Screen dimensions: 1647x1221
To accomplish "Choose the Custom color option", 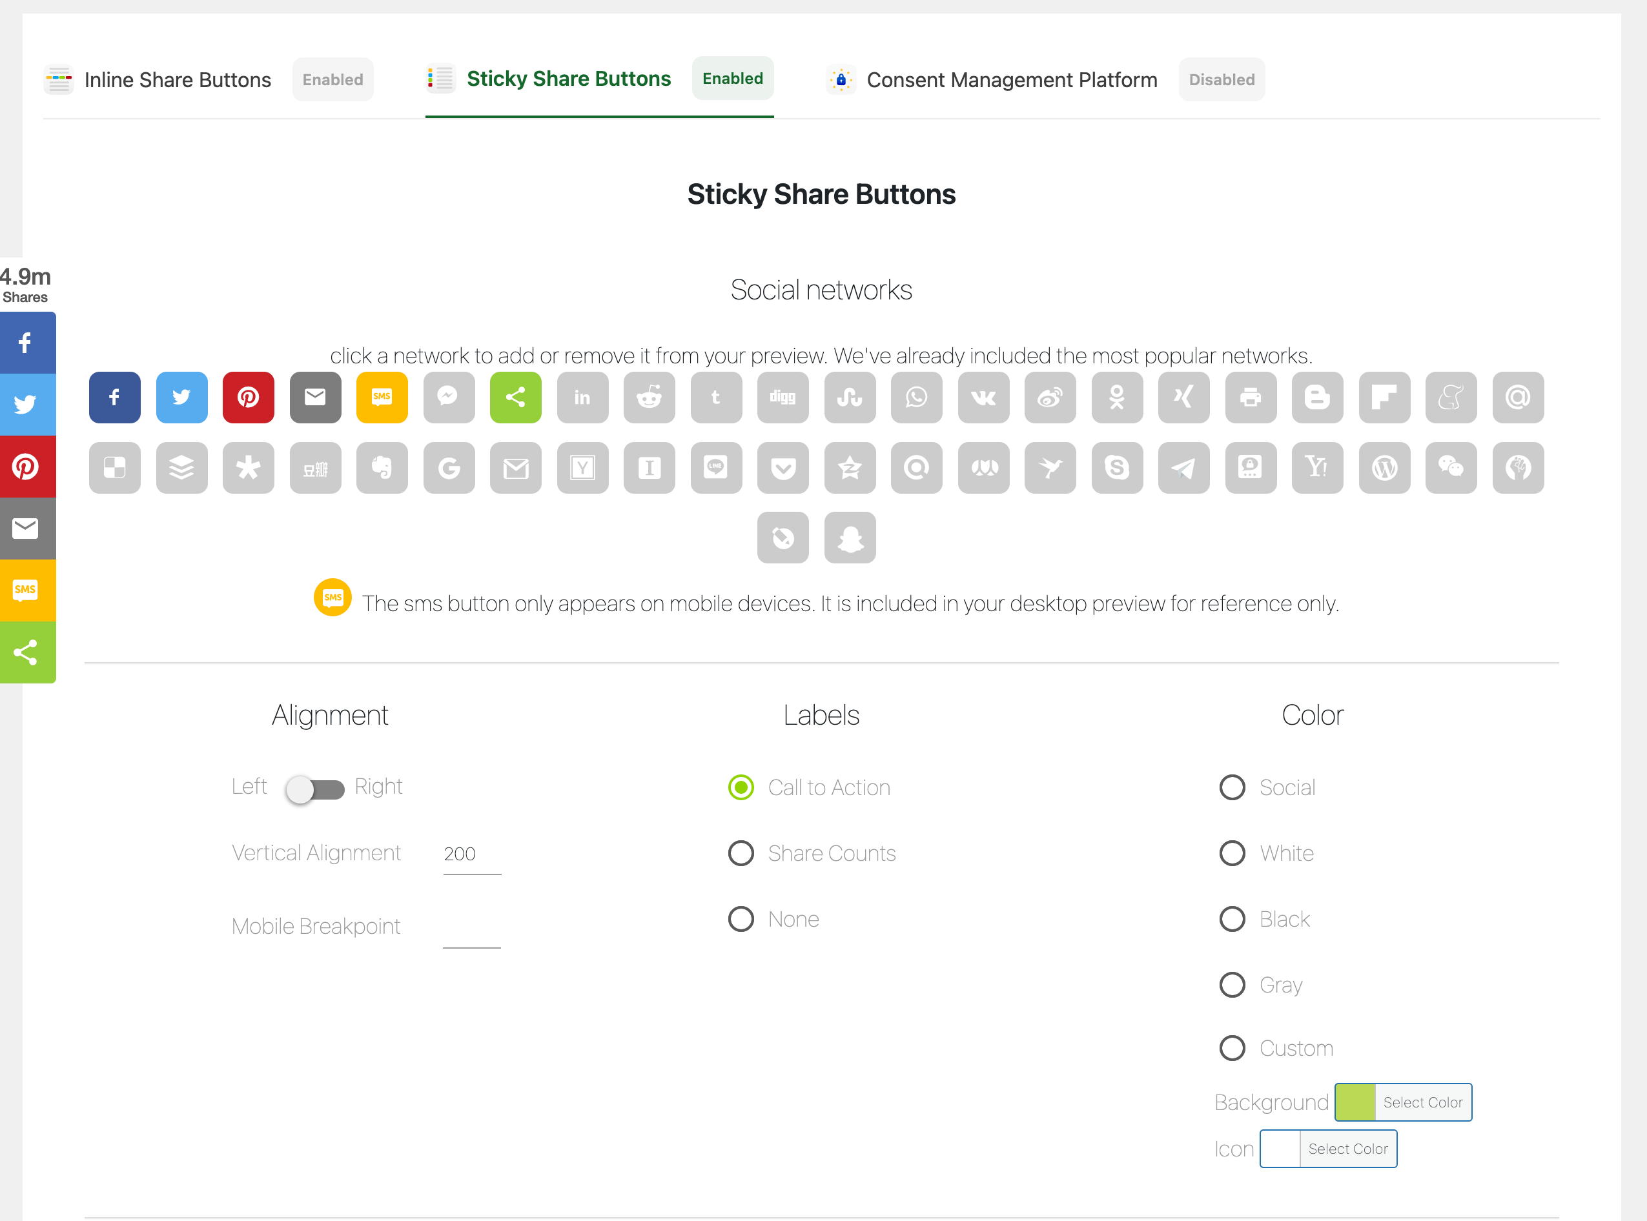I will [x=1232, y=1047].
